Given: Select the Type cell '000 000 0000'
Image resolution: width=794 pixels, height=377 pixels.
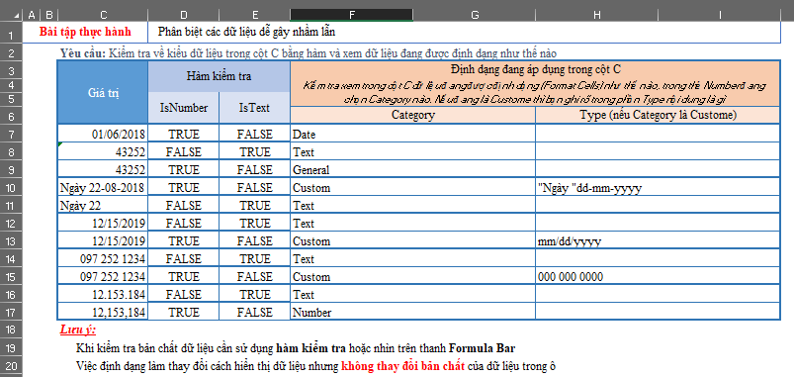Looking at the screenshot, I should point(658,277).
